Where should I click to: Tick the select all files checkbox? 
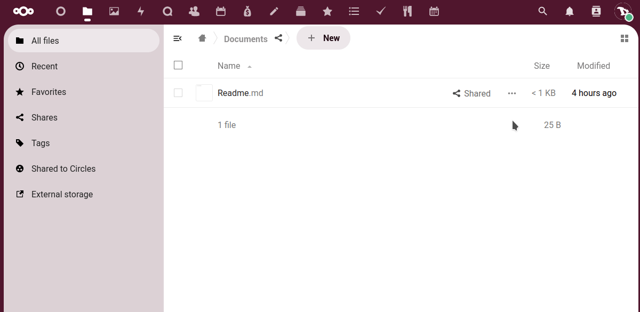tap(178, 65)
